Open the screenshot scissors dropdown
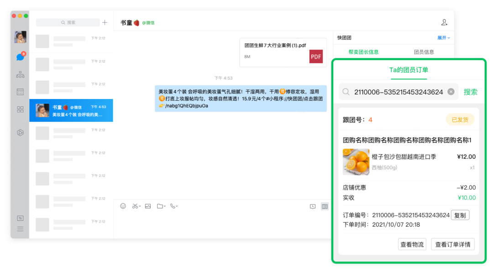The width and height of the screenshot is (493, 270). tap(136, 206)
